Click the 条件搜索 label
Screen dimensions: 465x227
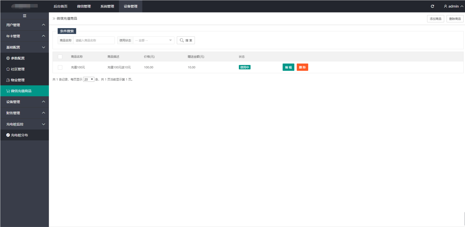(67, 31)
